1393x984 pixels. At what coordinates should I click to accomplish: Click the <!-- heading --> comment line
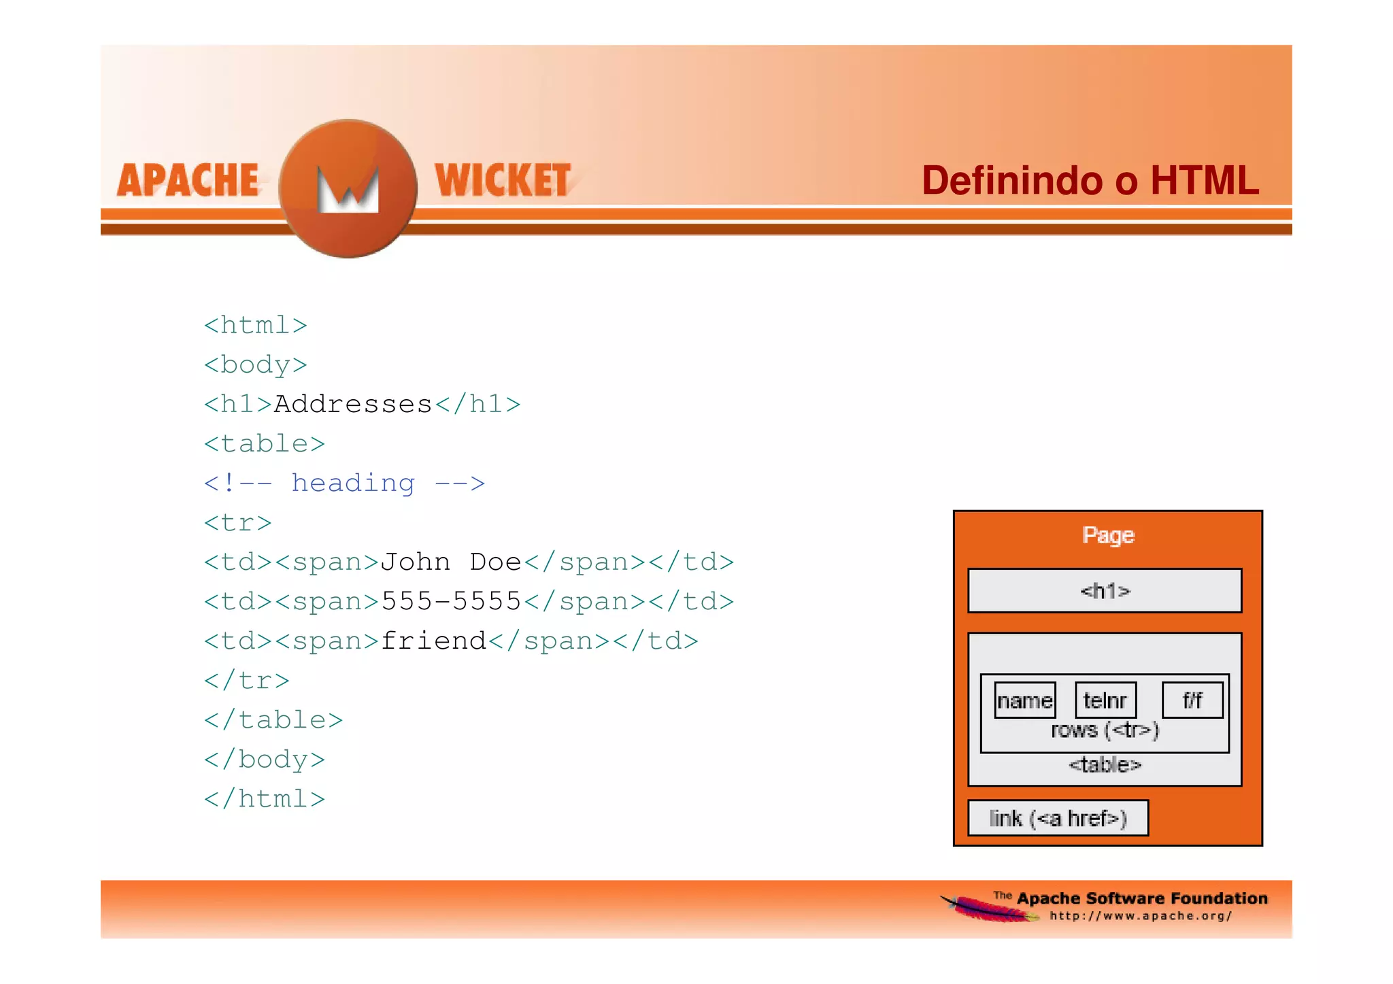point(345,483)
